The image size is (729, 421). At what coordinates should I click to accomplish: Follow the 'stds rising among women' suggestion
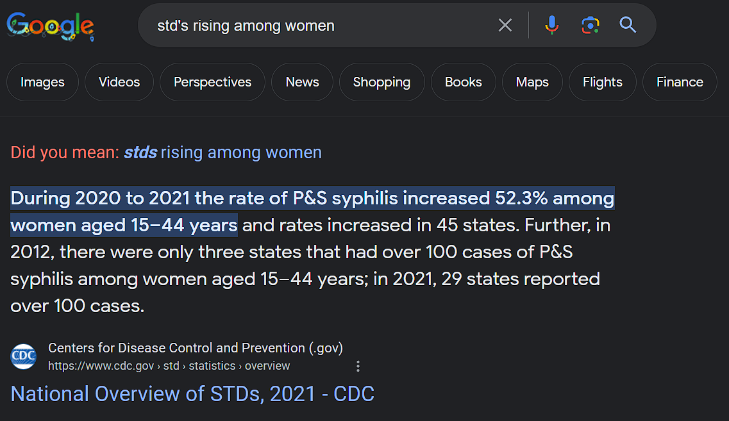(x=222, y=153)
